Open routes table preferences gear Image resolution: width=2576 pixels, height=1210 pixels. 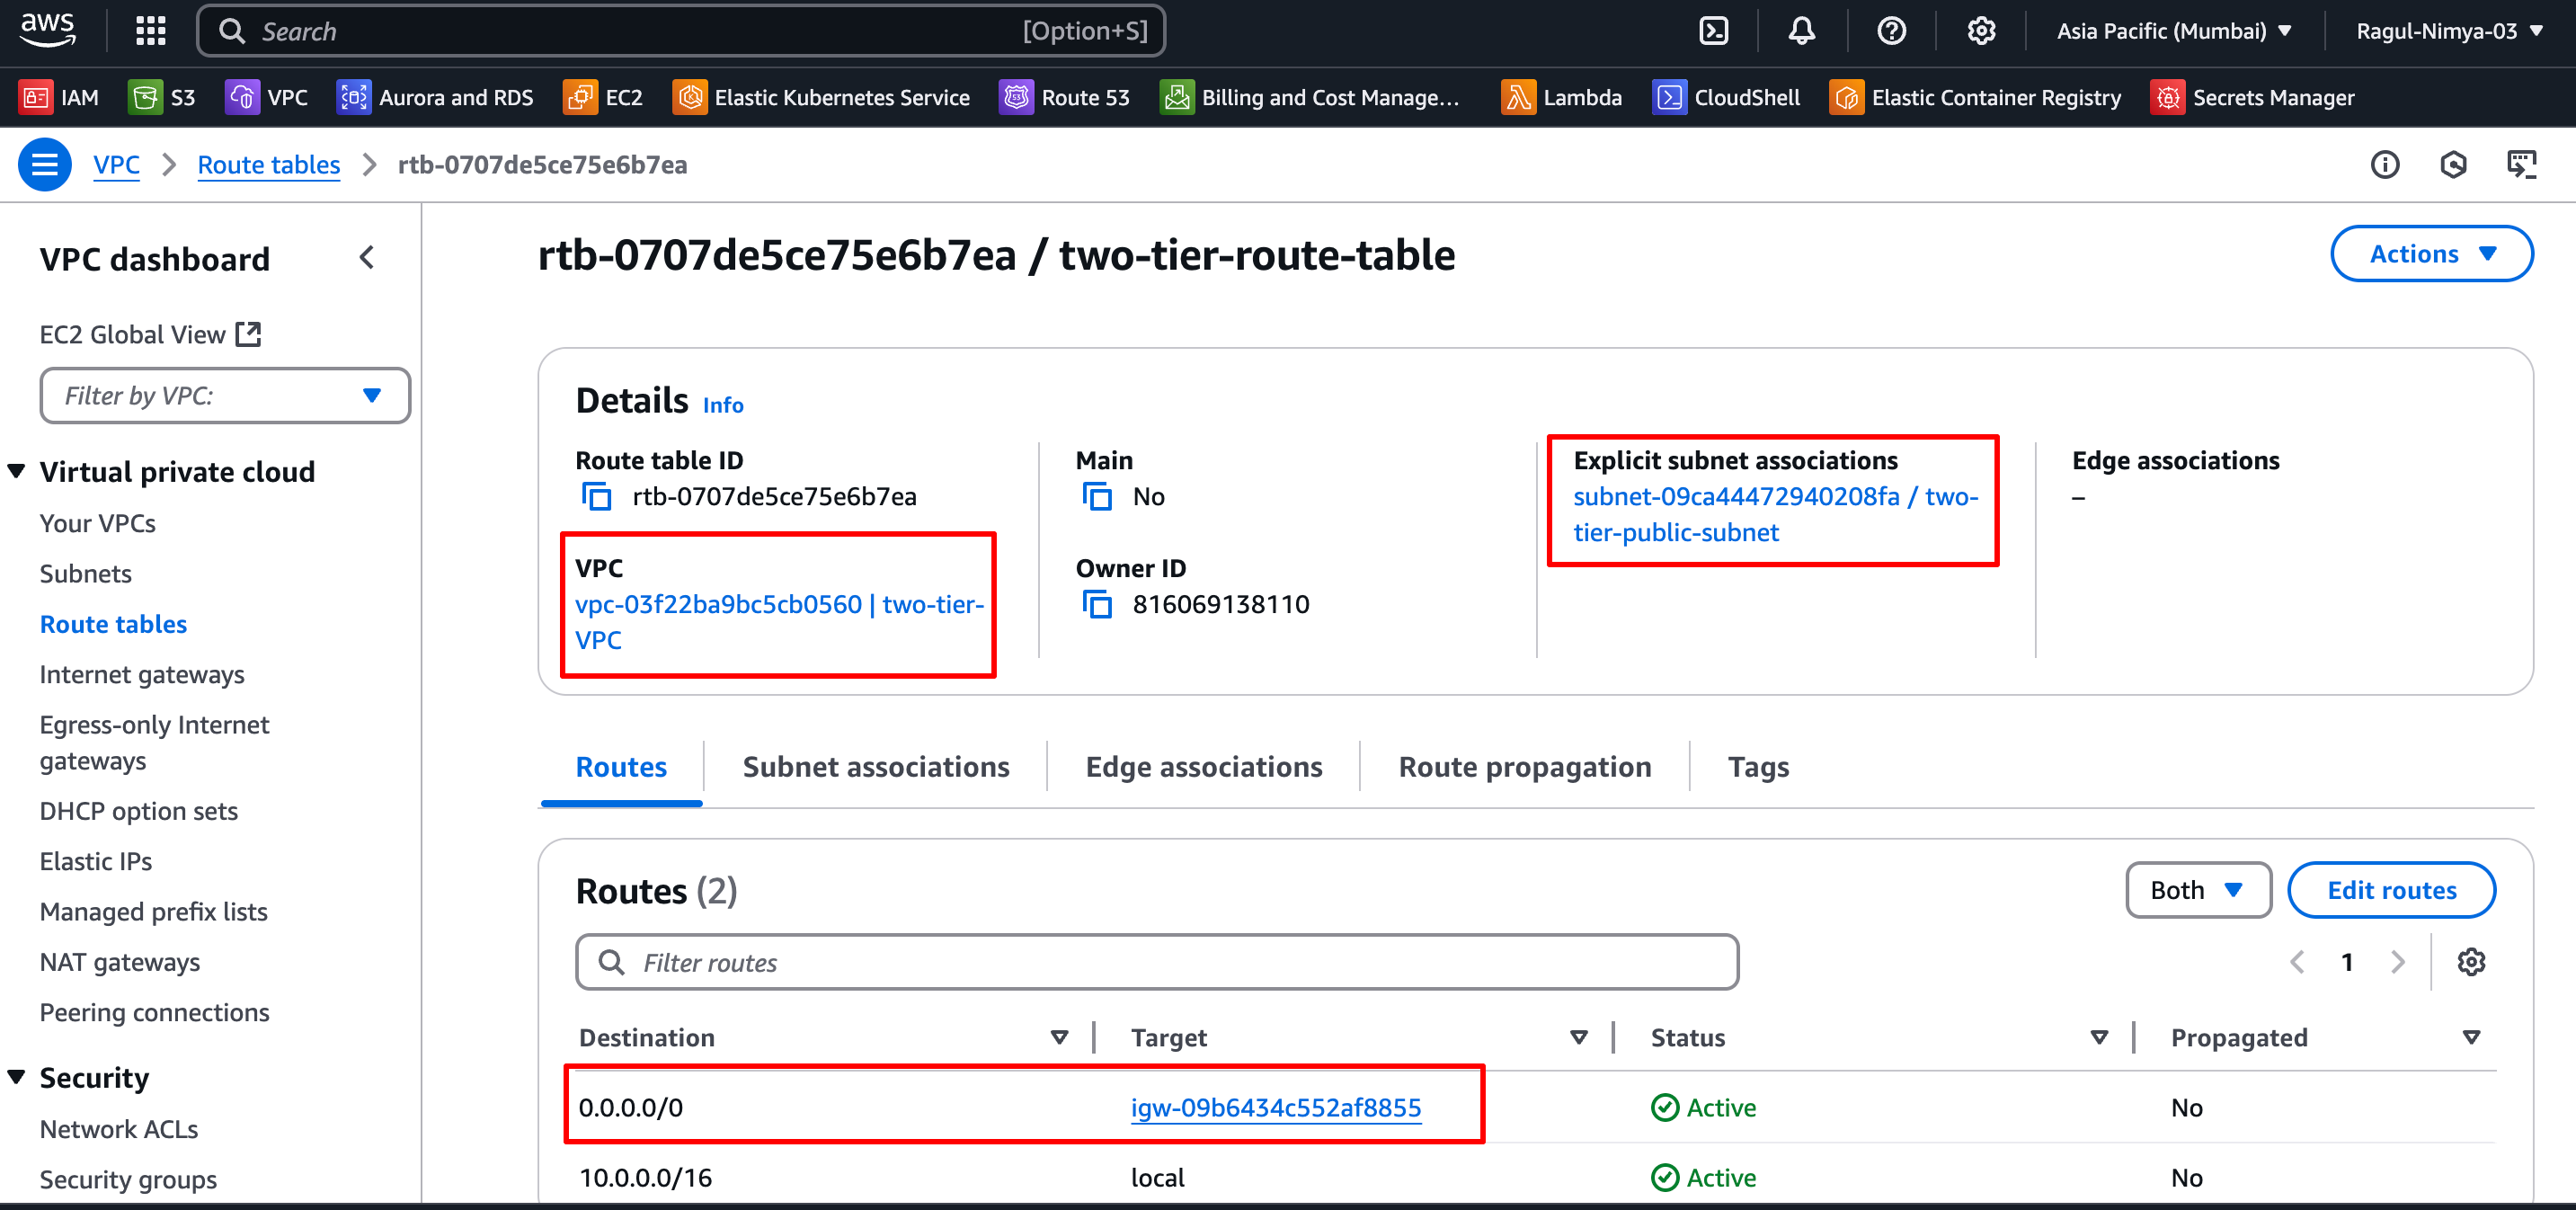2470,961
